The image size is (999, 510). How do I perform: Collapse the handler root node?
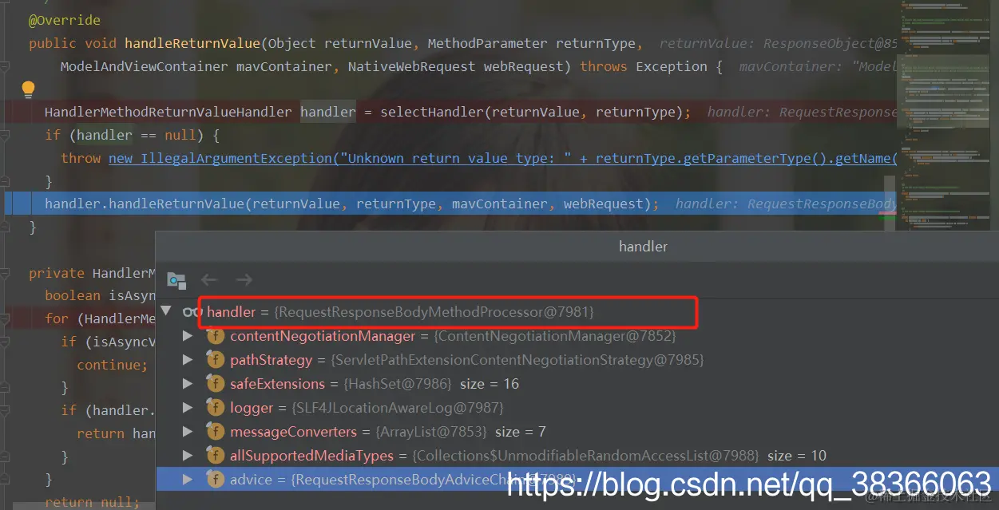click(166, 311)
